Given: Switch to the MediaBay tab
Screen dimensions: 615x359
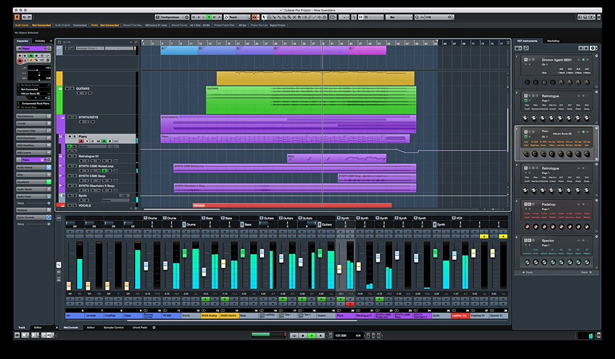Looking at the screenshot, I should pos(553,40).
